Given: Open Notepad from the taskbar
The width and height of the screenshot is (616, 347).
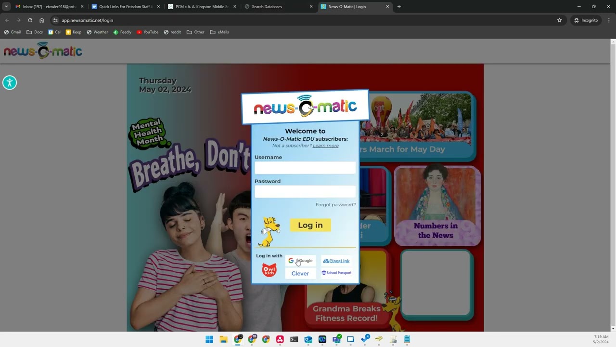Looking at the screenshot, I should click(x=407, y=339).
